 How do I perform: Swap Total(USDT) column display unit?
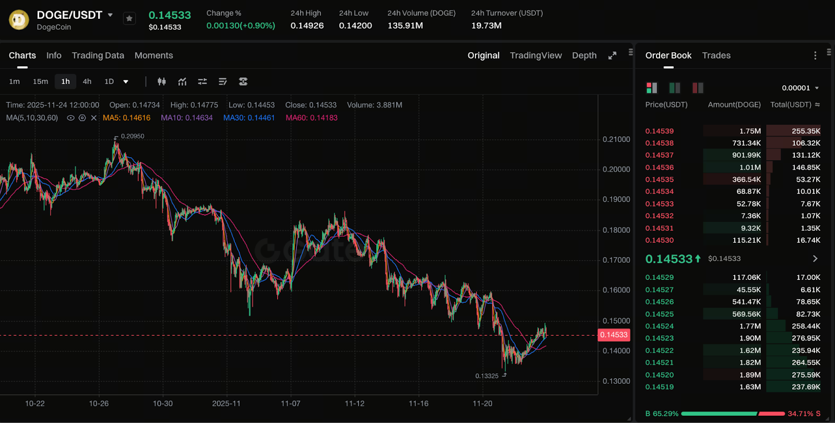(x=817, y=105)
